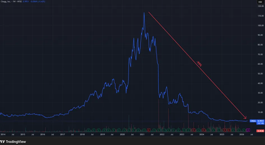Click the 0.9931 current price label on axis
The height and width of the screenshot is (145, 265).
click(261, 121)
